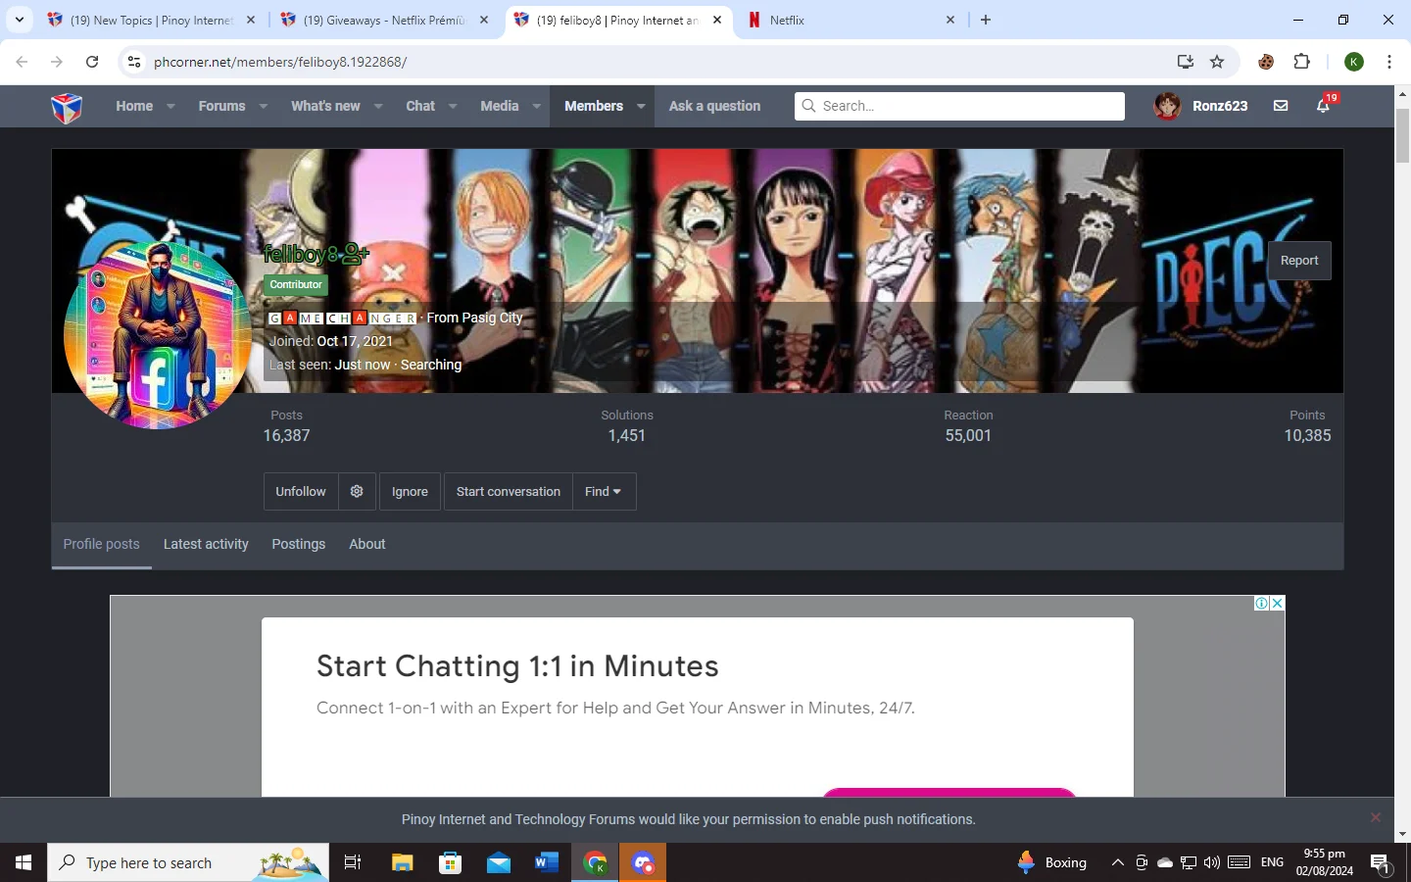Click the Ignore button
Image resolution: width=1411 pixels, height=882 pixels.
(410, 491)
